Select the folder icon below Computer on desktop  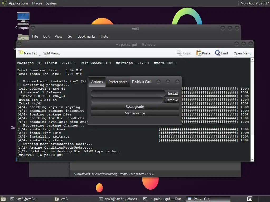pyautogui.click(x=23, y=37)
